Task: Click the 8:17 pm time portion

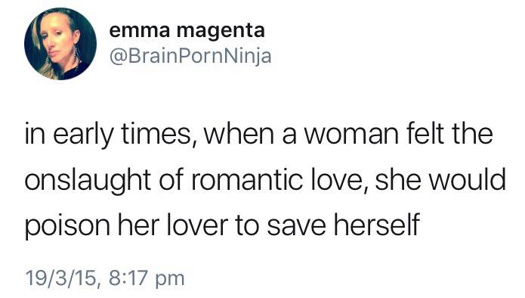Action: (147, 278)
